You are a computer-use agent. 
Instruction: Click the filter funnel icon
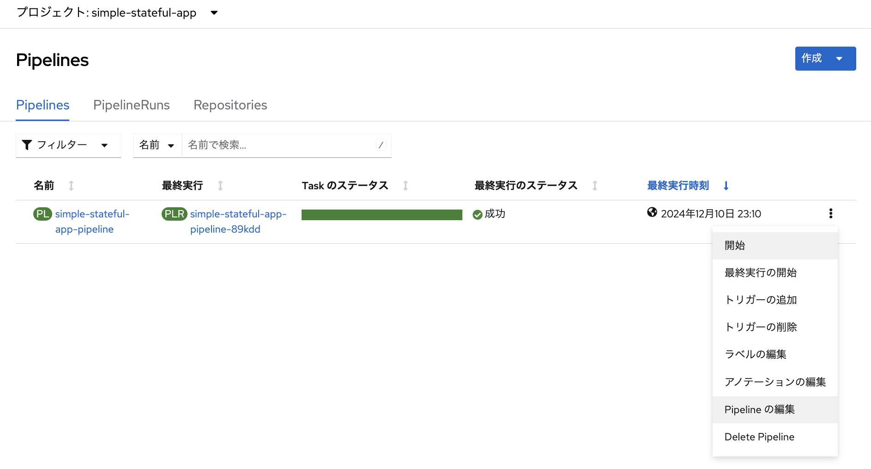pos(27,145)
